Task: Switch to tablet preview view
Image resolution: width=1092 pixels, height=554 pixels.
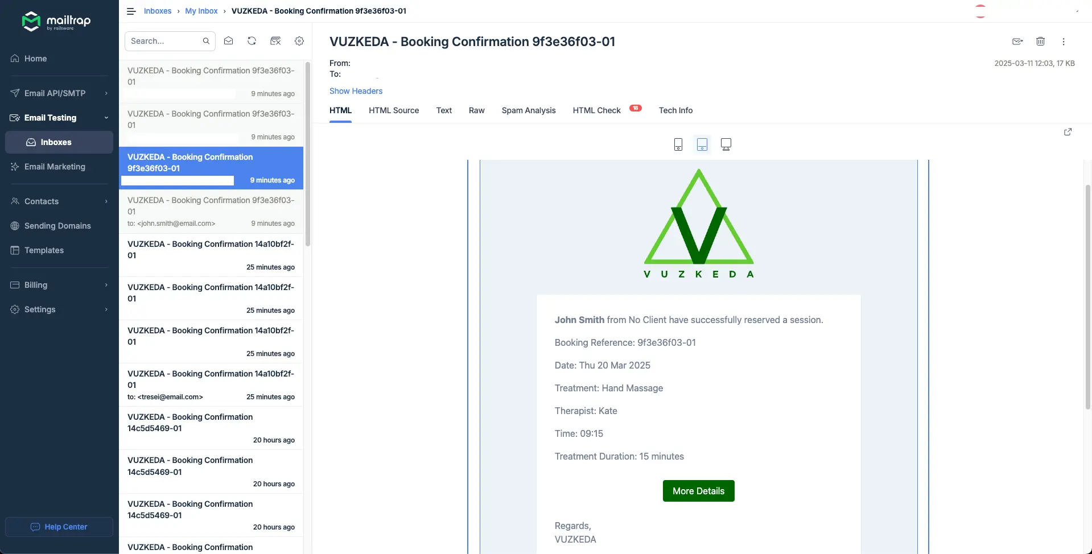Action: tap(702, 144)
